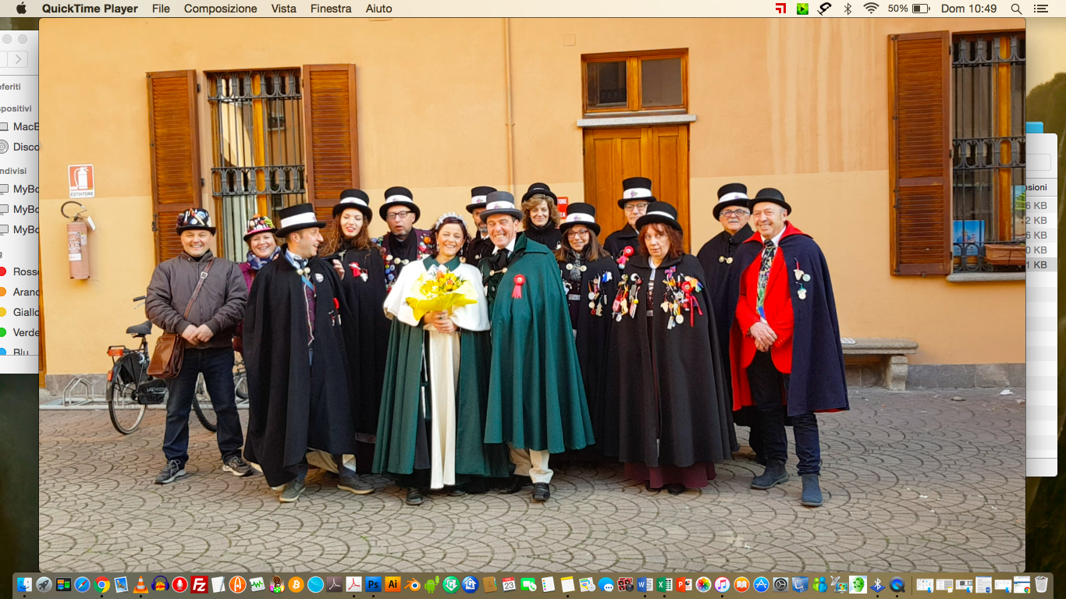The image size is (1066, 599).
Task: Open the Wi-Fi status menu
Action: pos(871,9)
